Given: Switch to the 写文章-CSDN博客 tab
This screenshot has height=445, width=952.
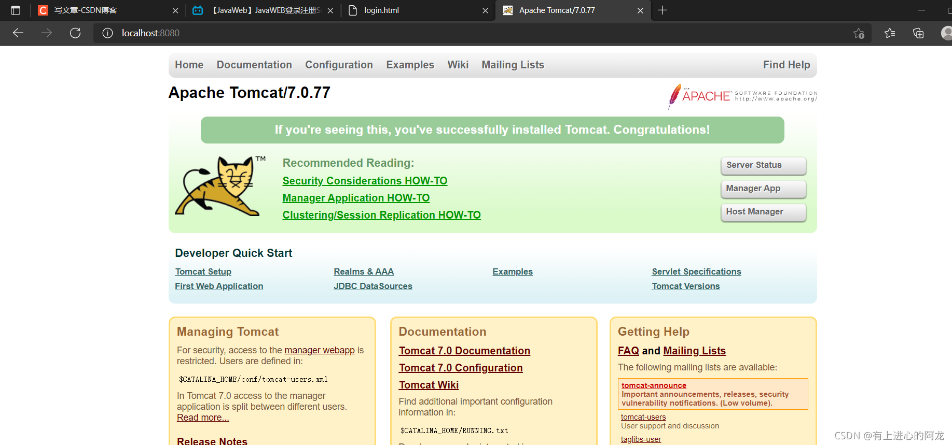Looking at the screenshot, I should point(107,10).
